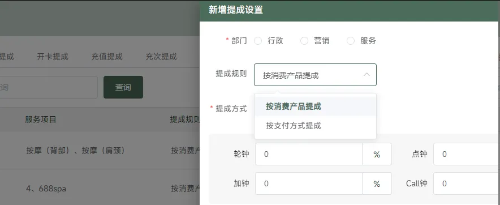Image resolution: width=500 pixels, height=205 pixels.
Task: Choose 按支付方式提成 option in list
Action: pos(316,126)
